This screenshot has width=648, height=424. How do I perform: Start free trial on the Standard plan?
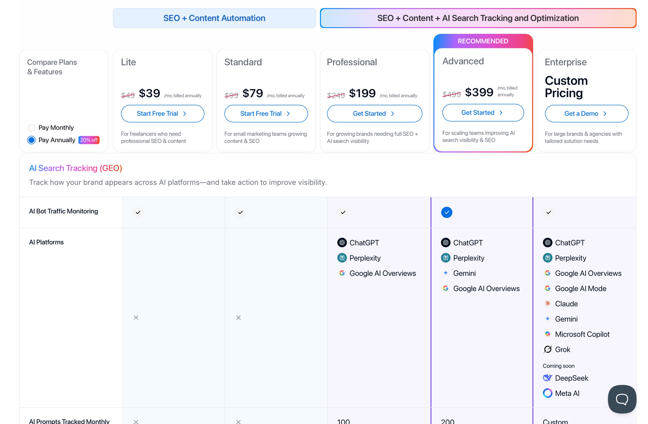click(266, 114)
